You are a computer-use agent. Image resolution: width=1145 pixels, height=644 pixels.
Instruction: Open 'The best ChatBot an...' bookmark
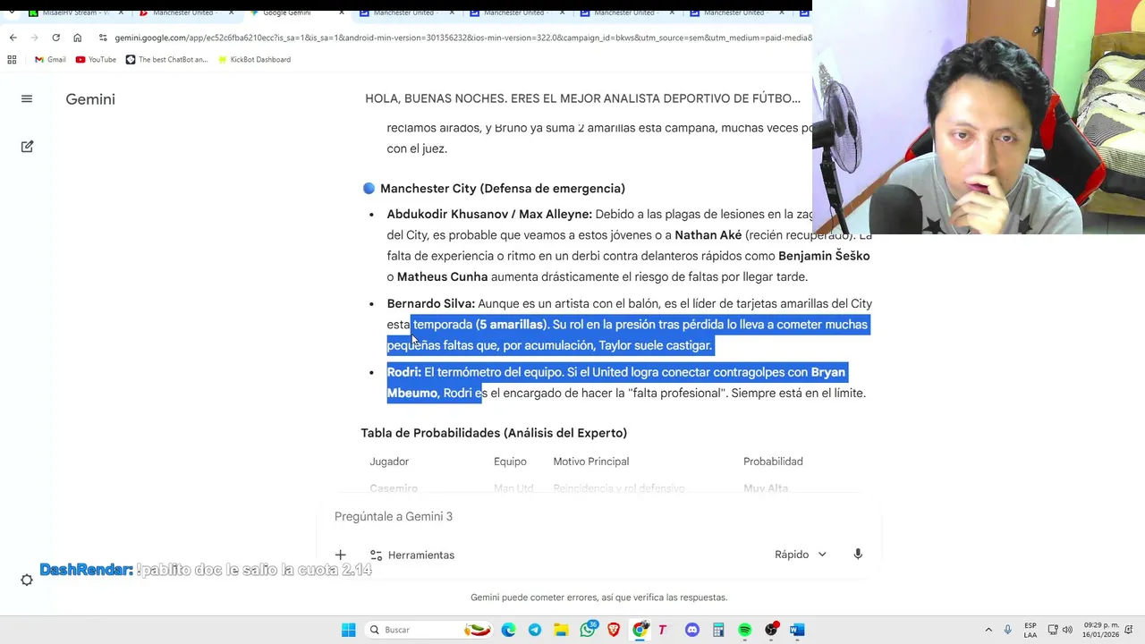click(x=166, y=59)
